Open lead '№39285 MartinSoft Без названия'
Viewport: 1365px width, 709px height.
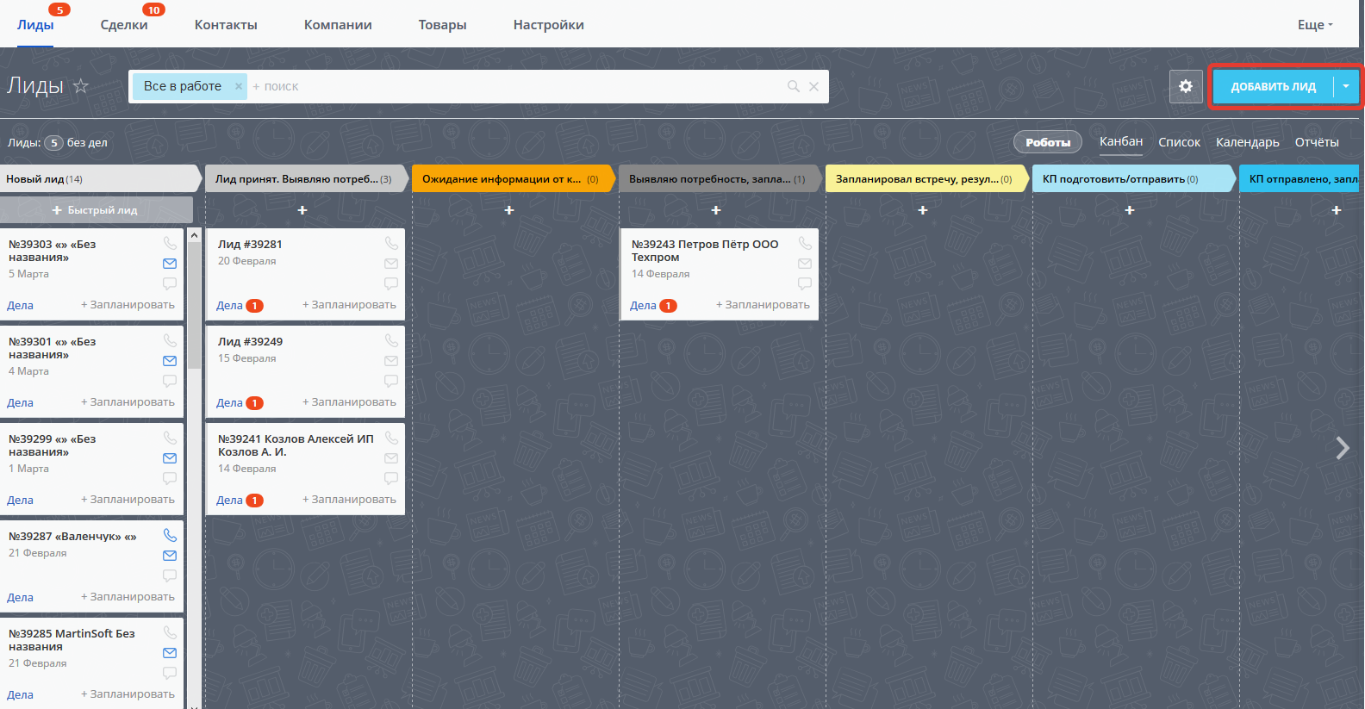pos(72,640)
